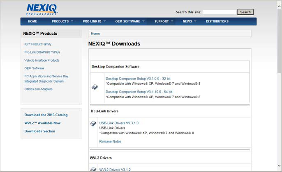Viewport: 282px width, 172px height.
Task: Open the Distributors navigation item
Action: (217, 21)
